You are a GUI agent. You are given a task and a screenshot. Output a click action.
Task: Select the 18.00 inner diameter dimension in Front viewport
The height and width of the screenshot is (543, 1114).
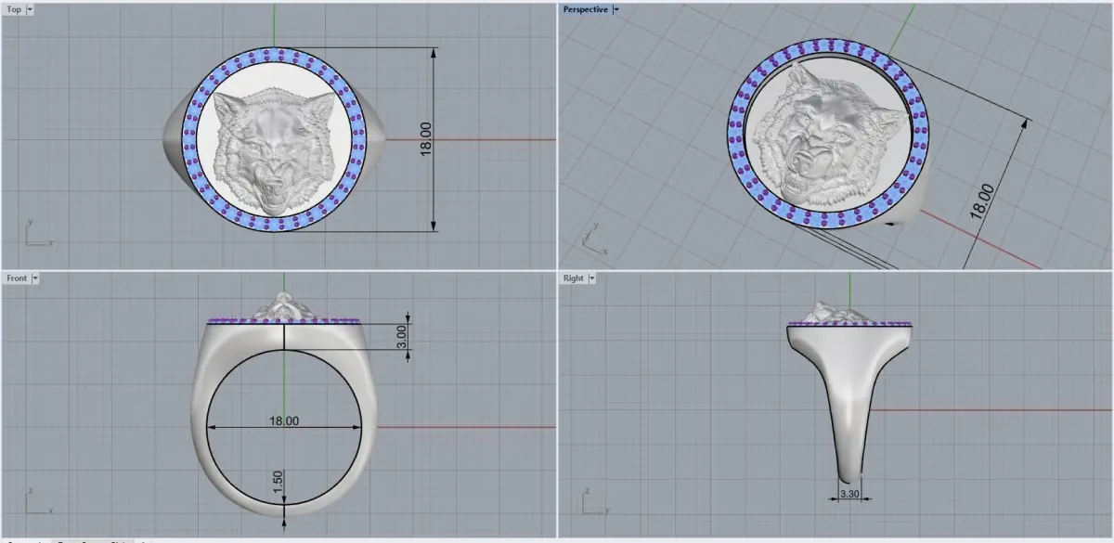click(284, 420)
